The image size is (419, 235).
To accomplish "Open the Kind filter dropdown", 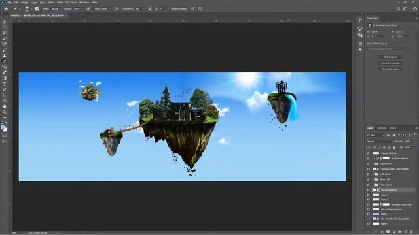I will [x=375, y=136].
